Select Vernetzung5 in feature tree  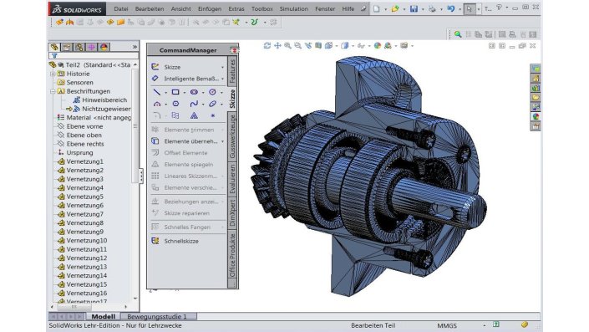click(x=85, y=197)
